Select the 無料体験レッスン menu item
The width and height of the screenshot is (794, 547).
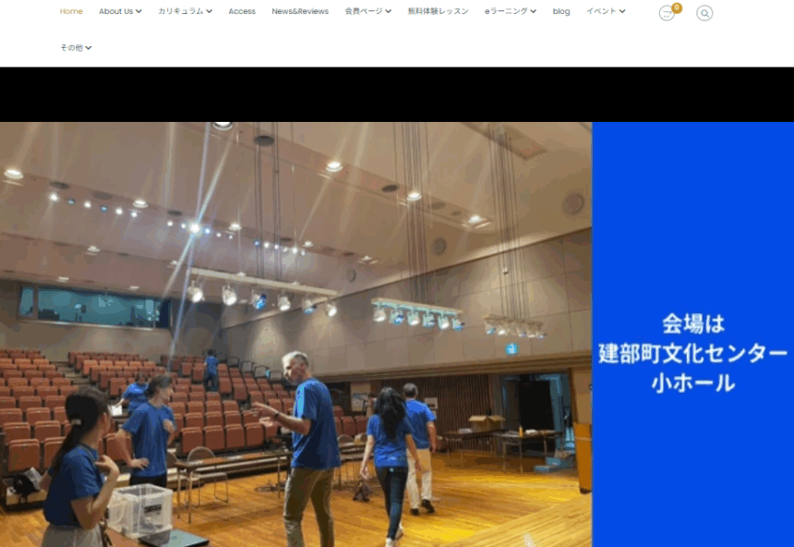tap(438, 11)
